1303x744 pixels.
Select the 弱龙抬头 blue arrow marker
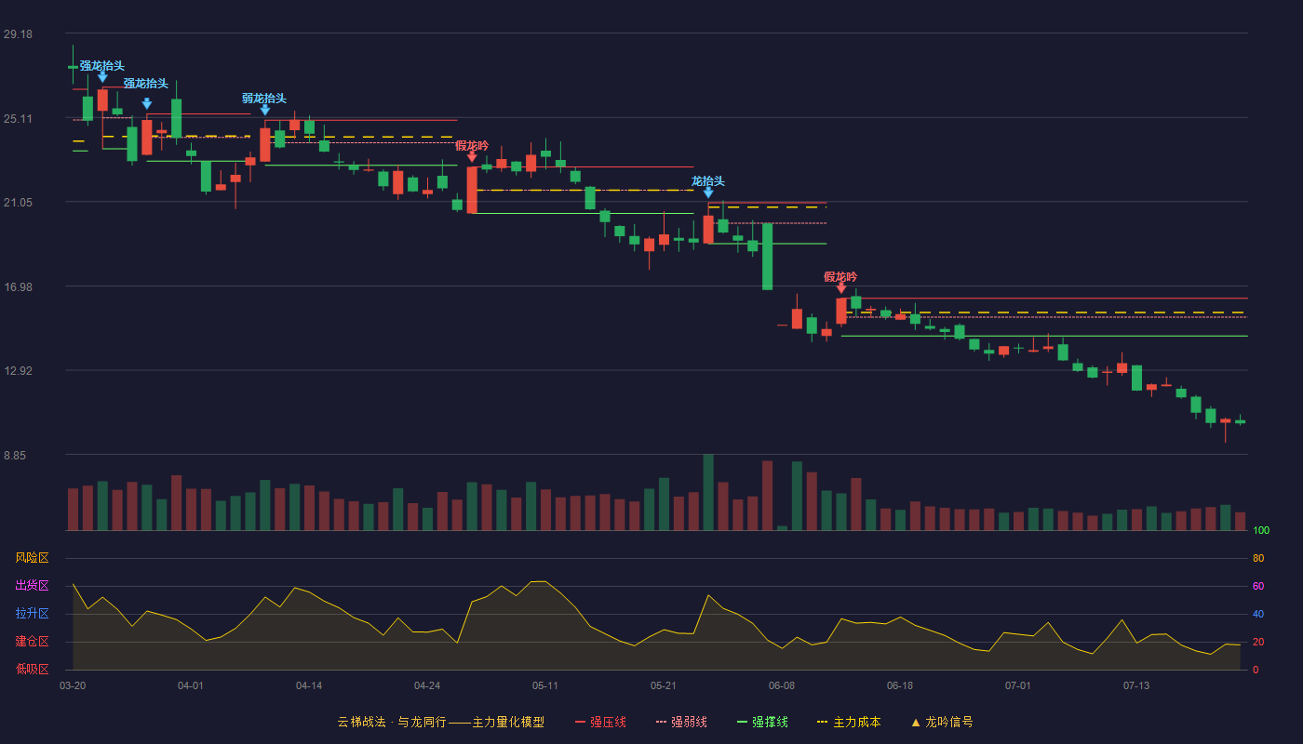(265, 110)
